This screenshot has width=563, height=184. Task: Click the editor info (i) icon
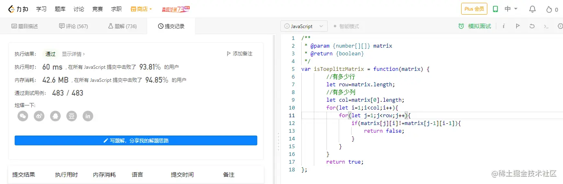[504, 26]
